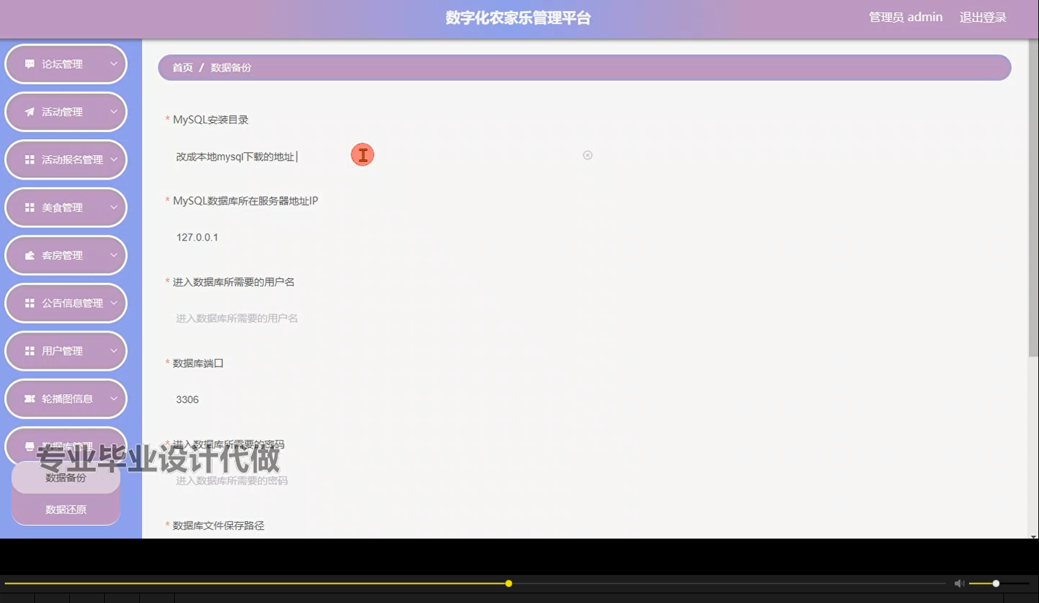Click the icon beside 轮播图信息
Screen dimensions: 1039x603
pyautogui.click(x=28, y=398)
